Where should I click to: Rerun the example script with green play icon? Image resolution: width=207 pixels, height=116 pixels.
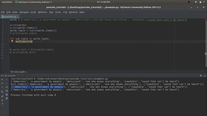click(x=2, y=80)
